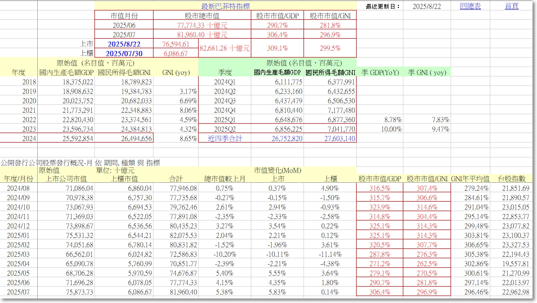Select the 309.1% market cap/GDP cell
Viewport: 537px width, 303px height.
[277, 48]
